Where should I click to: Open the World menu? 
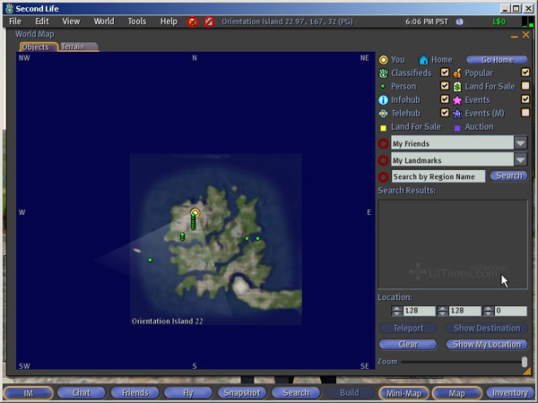tap(104, 21)
